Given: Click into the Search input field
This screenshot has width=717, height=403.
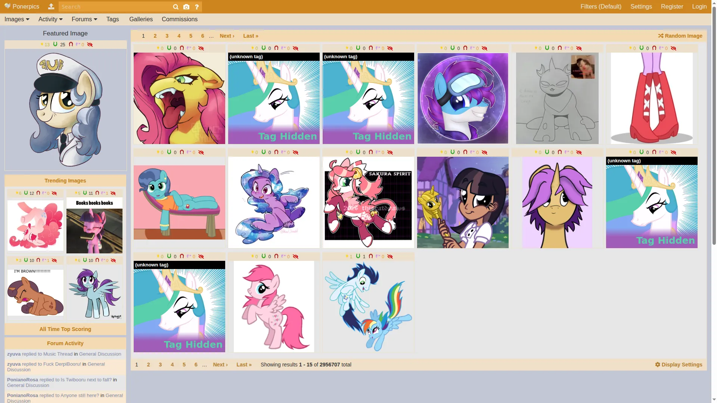Looking at the screenshot, I should pos(115,7).
